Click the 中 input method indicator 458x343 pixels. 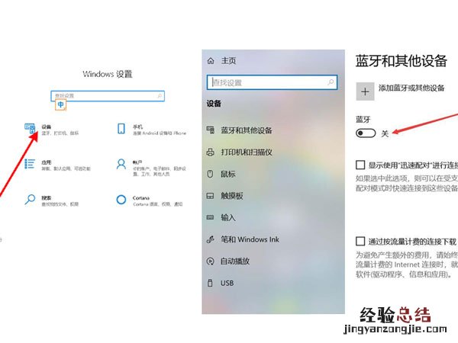click(x=61, y=104)
